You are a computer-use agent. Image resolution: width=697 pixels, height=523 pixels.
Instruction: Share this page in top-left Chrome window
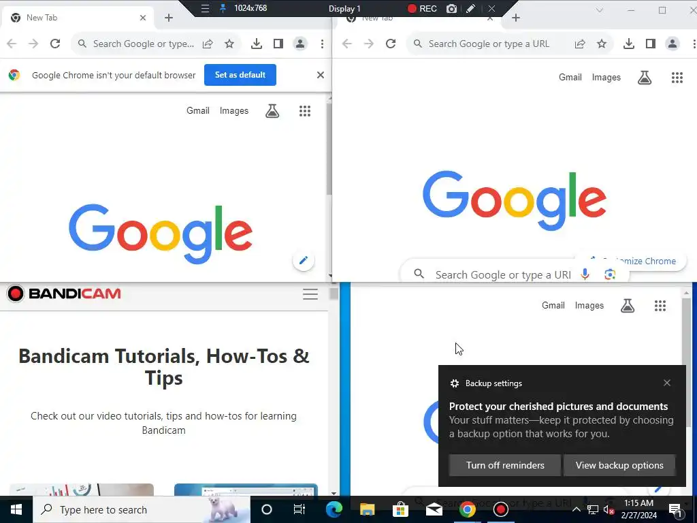(x=208, y=44)
